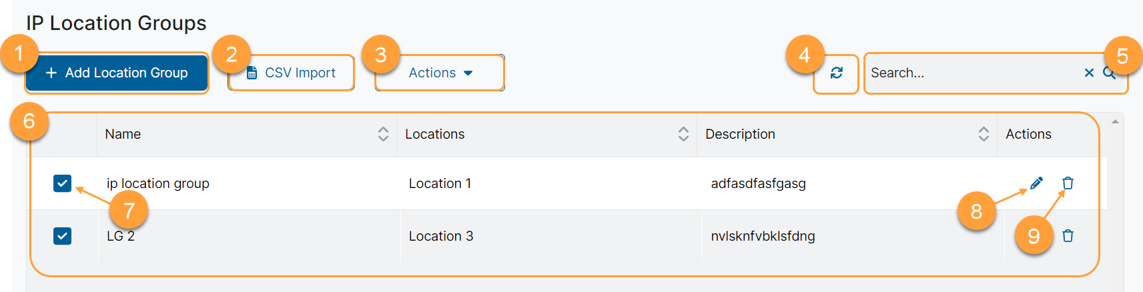
Task: Sort by the Name column arrows
Action: [383, 134]
